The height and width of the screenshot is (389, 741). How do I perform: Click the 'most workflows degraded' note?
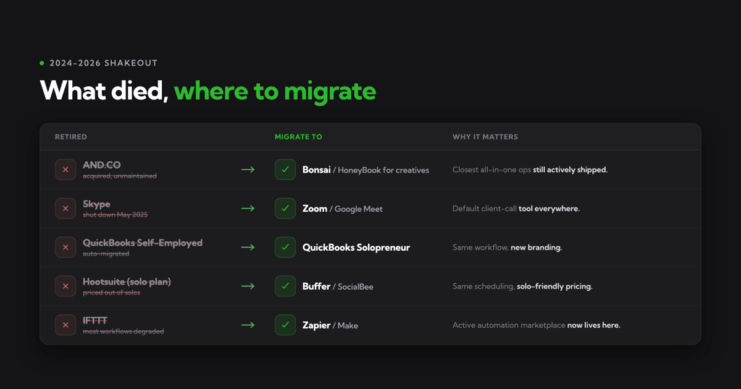coord(124,332)
